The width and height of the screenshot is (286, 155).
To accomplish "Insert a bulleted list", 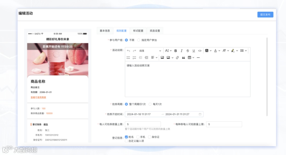I will (128, 58).
